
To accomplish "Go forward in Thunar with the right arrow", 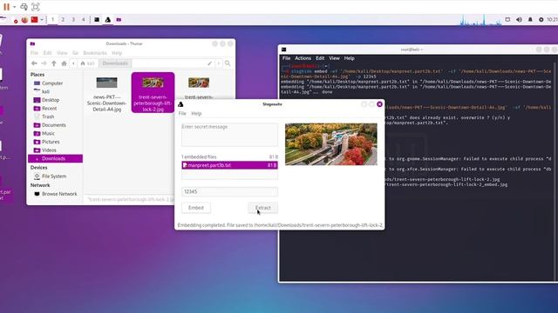I will coord(44,63).
